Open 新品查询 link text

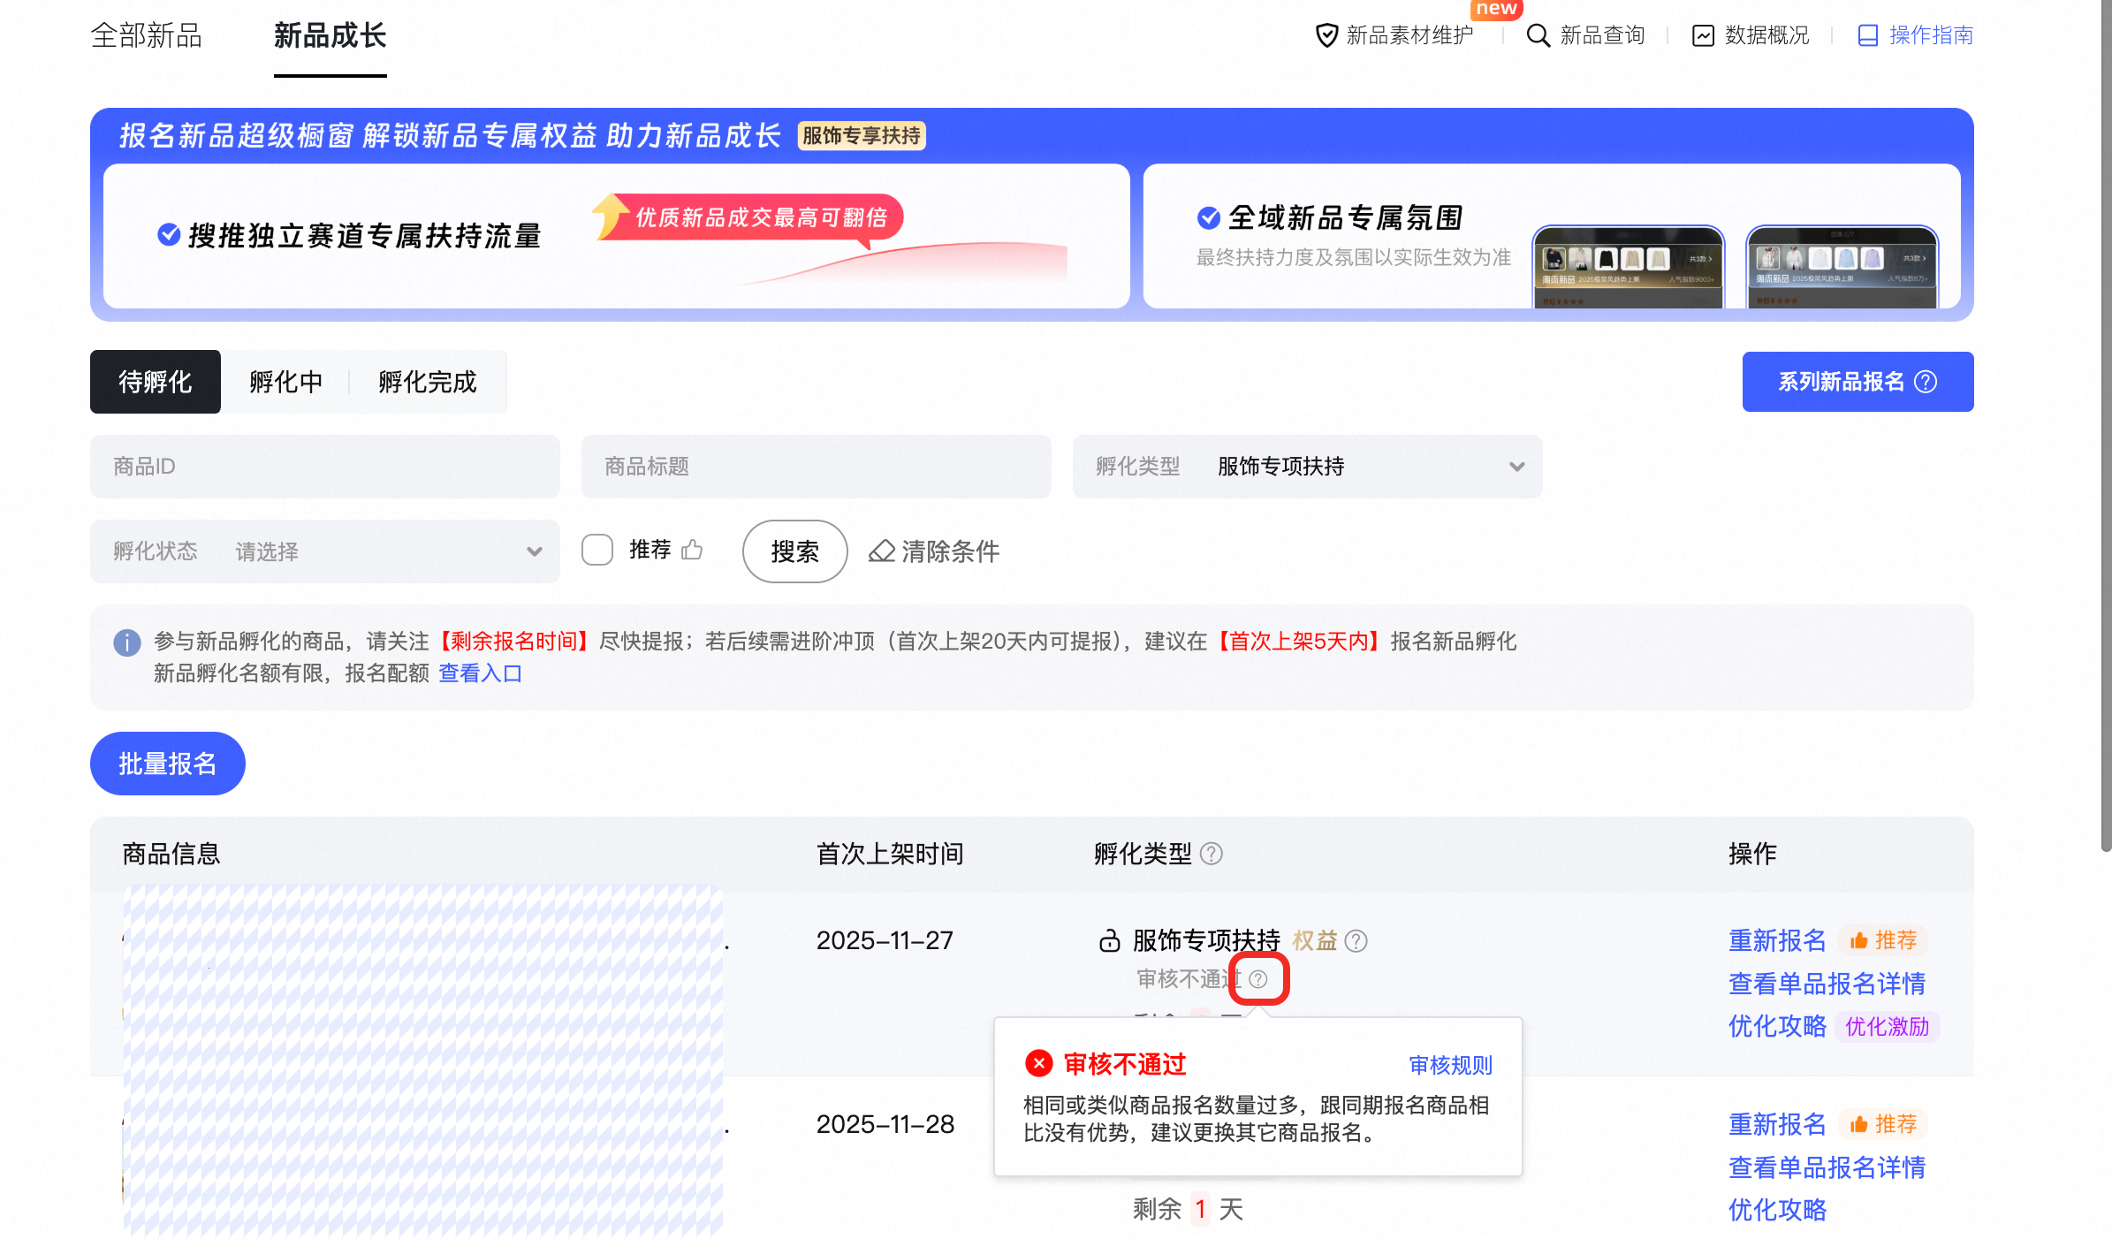[x=1602, y=35]
